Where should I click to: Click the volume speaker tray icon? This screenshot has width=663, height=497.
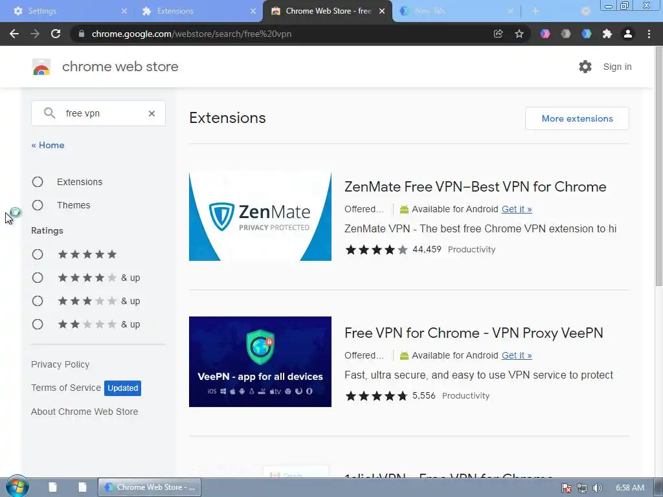597,488
